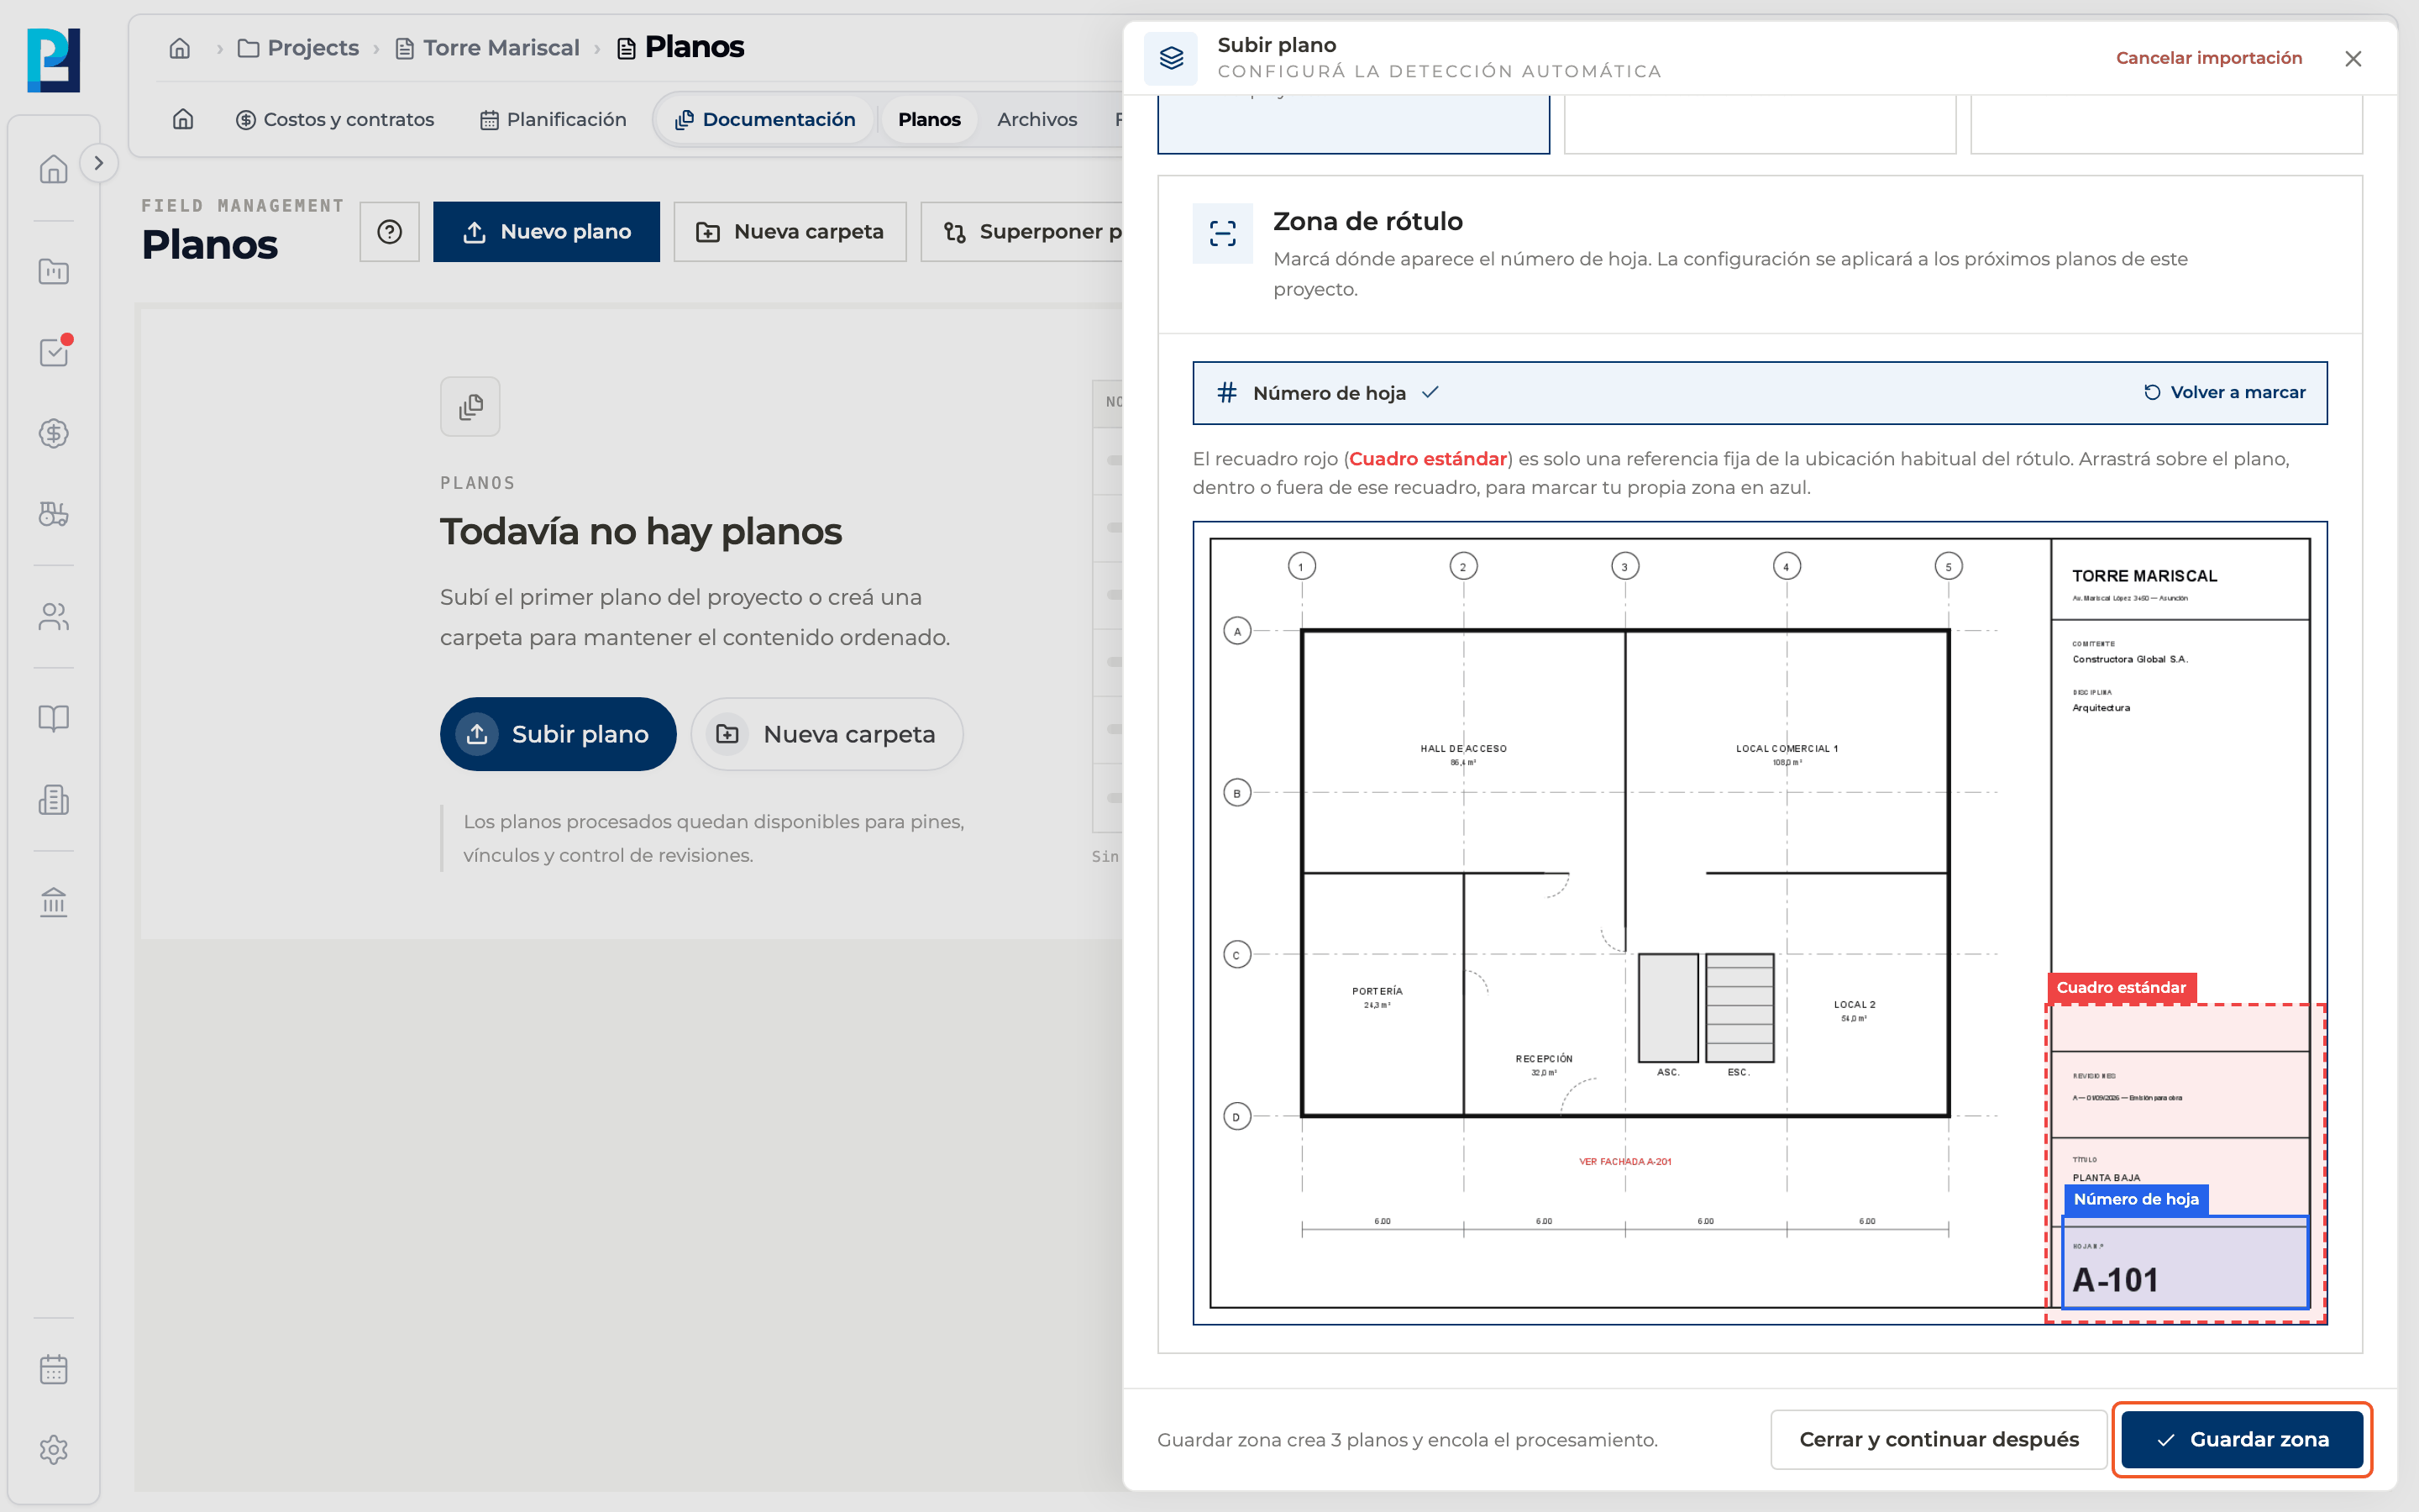
Task: Open Projects in the breadcrumb
Action: [298, 48]
